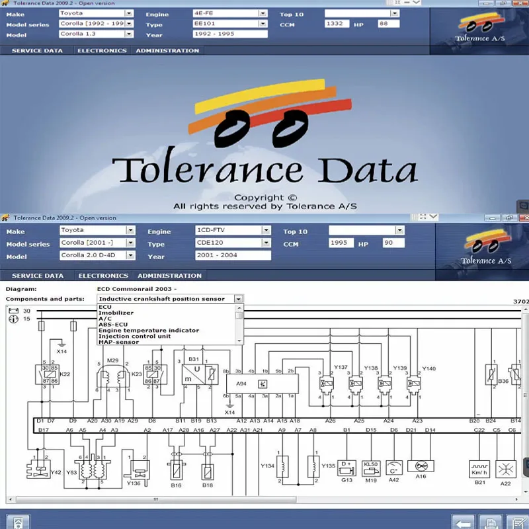Click the device icon at bottom left
The width and height of the screenshot is (529, 529).
pyautogui.click(x=19, y=522)
